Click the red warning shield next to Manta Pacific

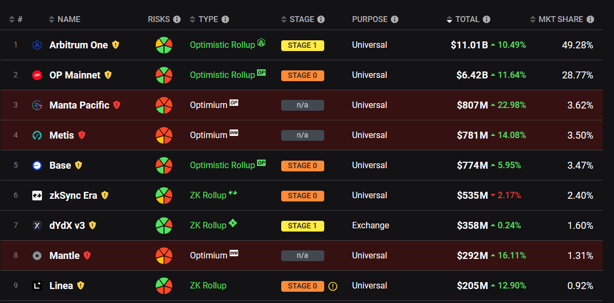pos(117,105)
